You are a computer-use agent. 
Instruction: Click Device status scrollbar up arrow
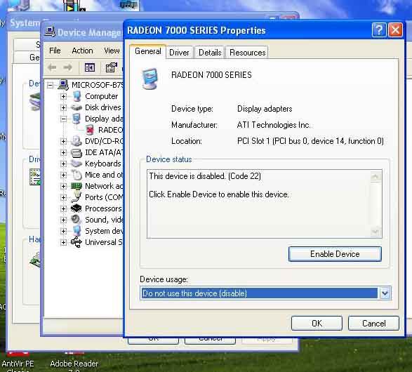coord(376,177)
